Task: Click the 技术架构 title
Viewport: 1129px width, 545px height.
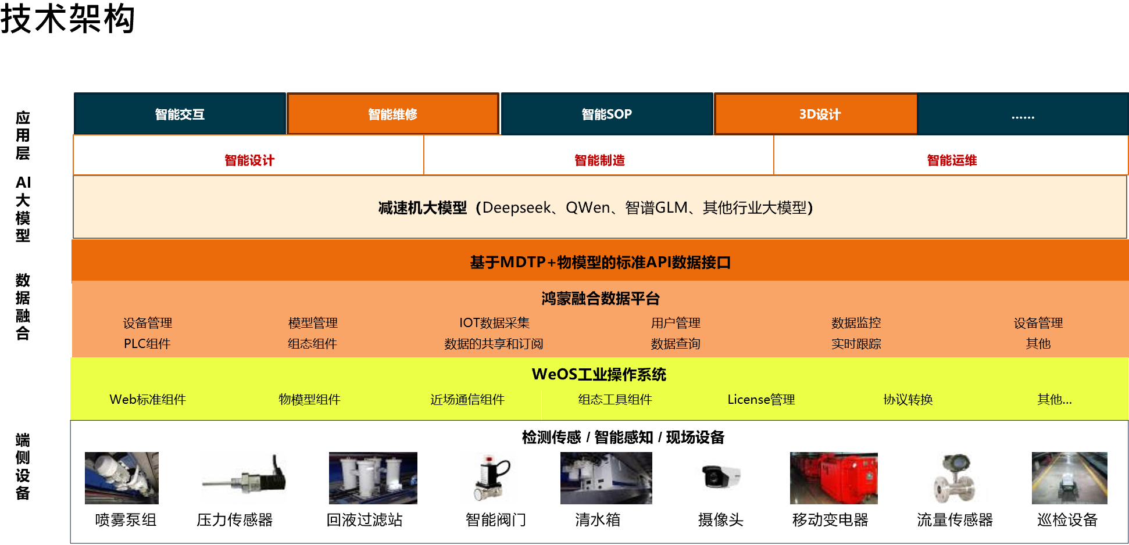Action: tap(68, 18)
